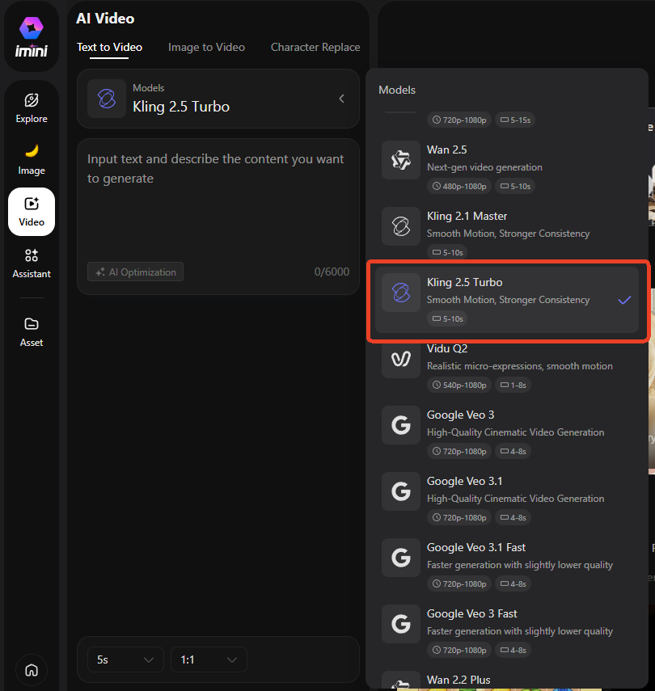
Task: Open the Assistant sidebar section
Action: (x=32, y=263)
